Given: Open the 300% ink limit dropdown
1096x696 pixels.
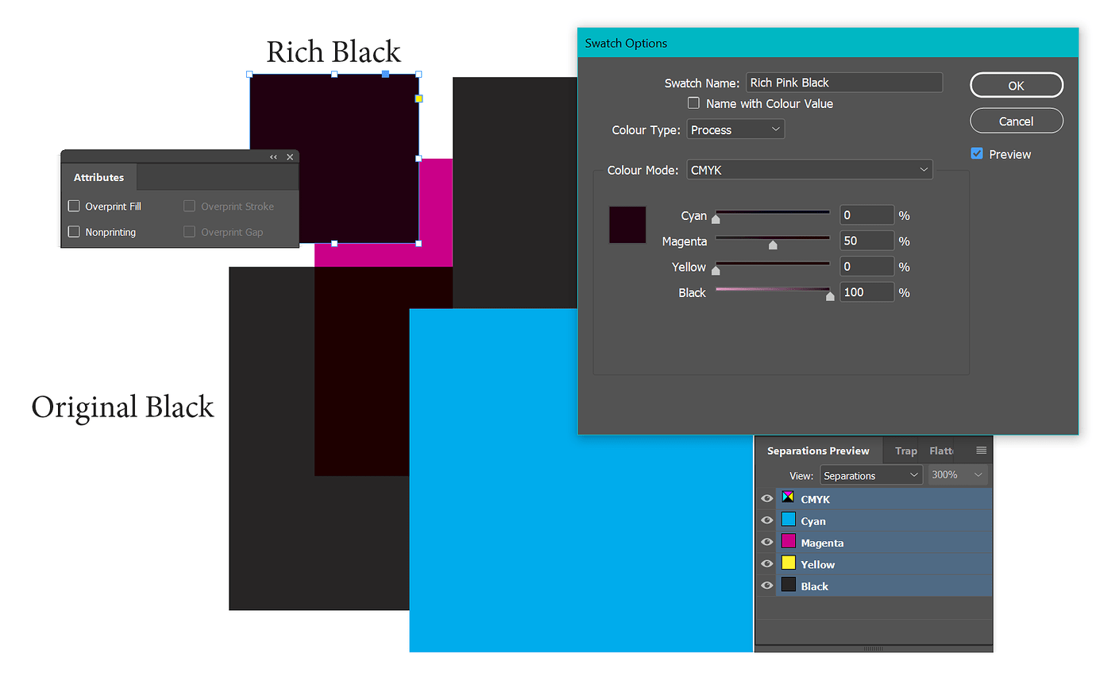Looking at the screenshot, I should pyautogui.click(x=956, y=474).
